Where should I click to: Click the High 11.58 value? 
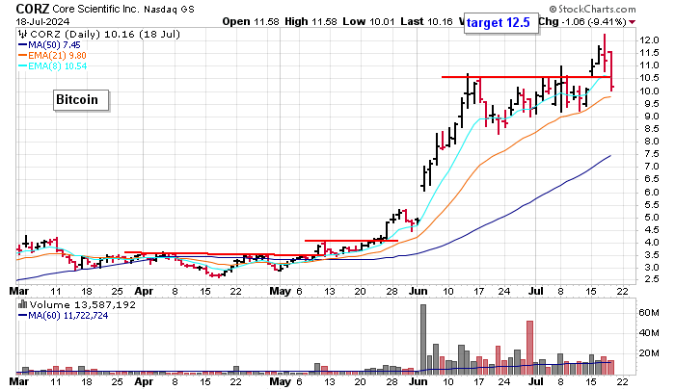click(310, 21)
